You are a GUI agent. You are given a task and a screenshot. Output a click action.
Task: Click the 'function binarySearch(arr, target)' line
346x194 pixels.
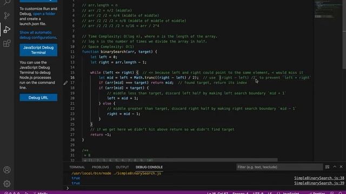pos(119,52)
